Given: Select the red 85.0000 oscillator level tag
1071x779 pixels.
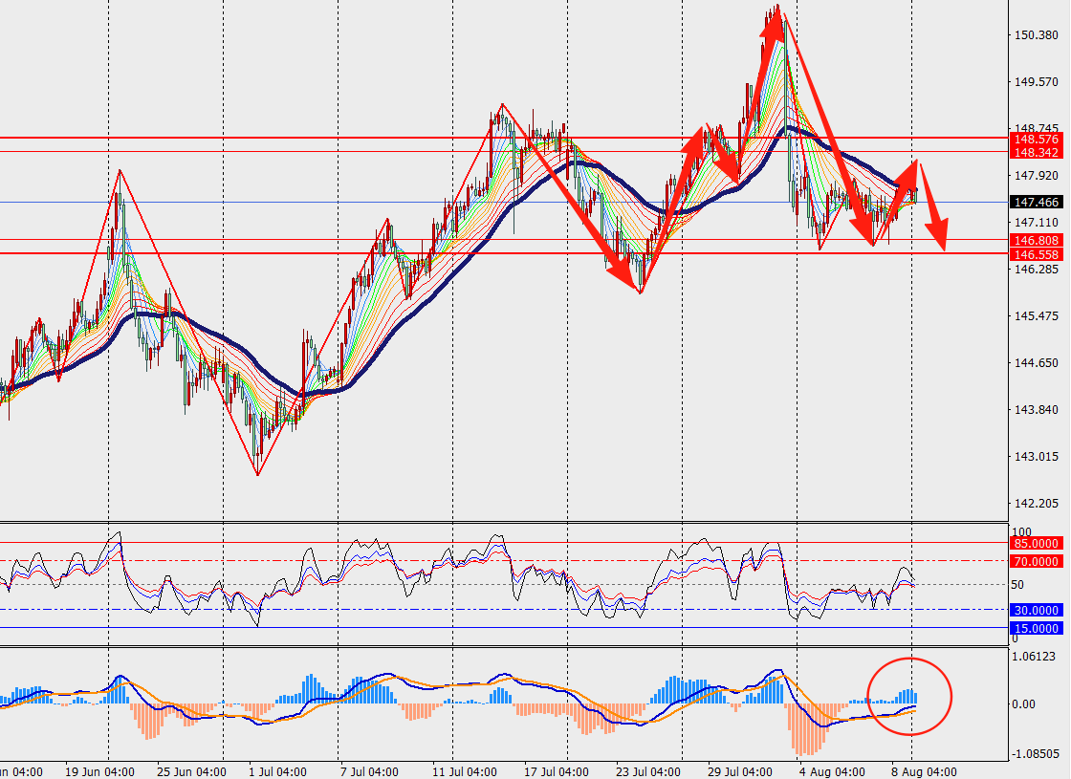Looking at the screenshot, I should point(1037,544).
